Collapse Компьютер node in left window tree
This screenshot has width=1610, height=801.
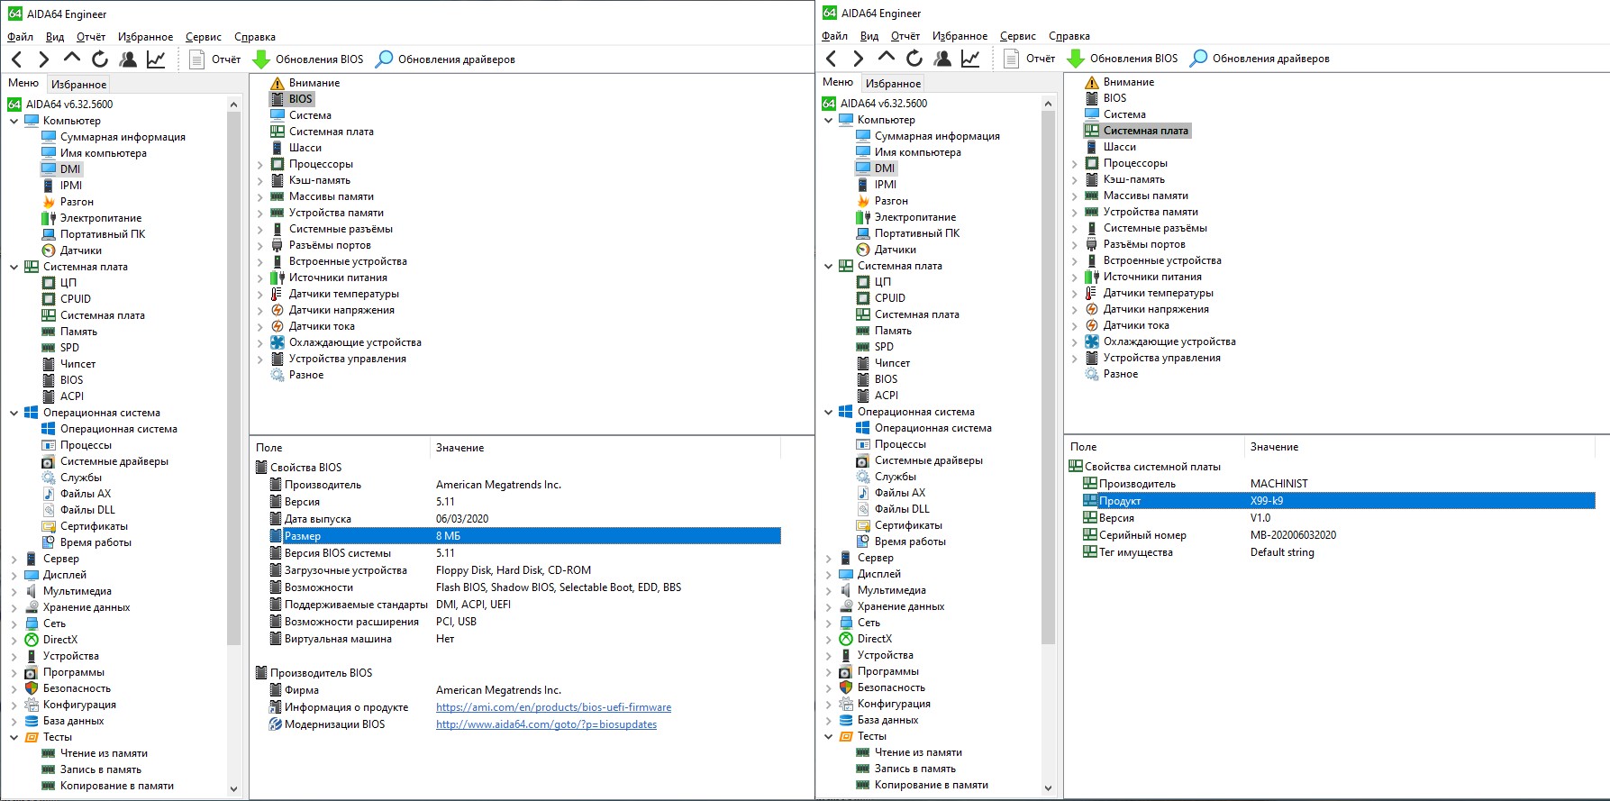click(x=14, y=121)
